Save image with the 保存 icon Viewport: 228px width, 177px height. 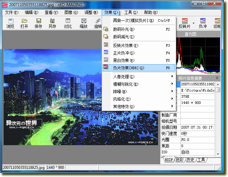[x=38, y=23]
